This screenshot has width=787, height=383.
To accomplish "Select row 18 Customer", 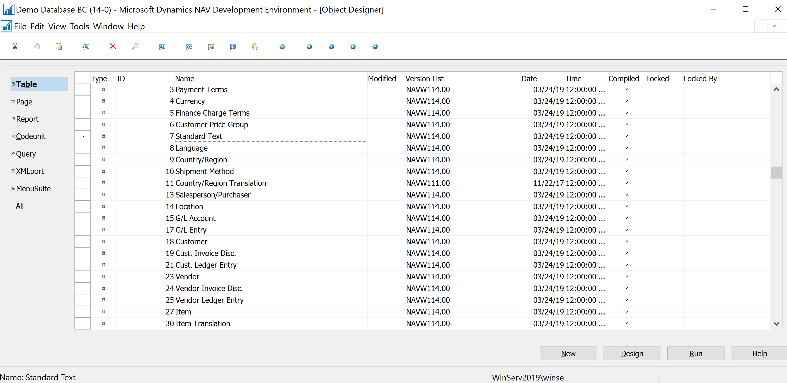I will [422, 241].
